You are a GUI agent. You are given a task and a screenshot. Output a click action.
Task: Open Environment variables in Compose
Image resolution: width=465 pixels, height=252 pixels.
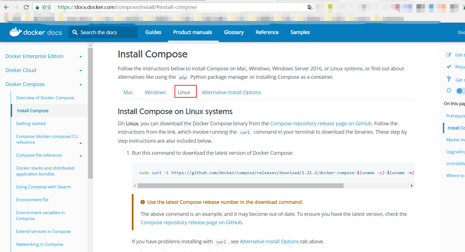[x=40, y=216]
